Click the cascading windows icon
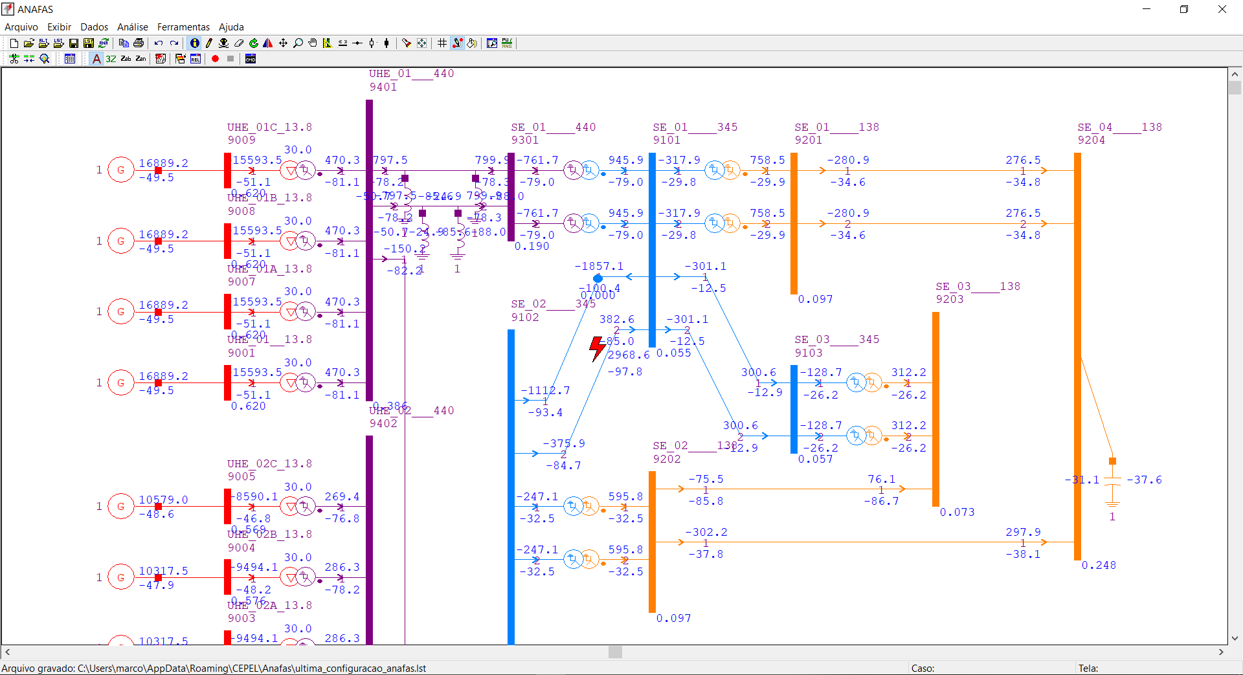The height and width of the screenshot is (675, 1243). pos(181,59)
